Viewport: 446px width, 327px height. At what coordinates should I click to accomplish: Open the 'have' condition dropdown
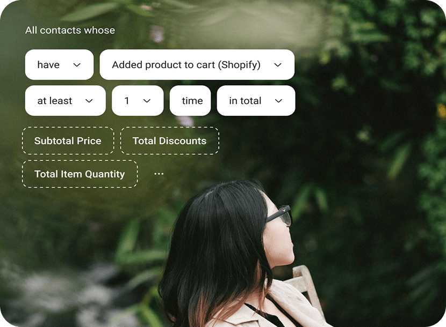(59, 65)
